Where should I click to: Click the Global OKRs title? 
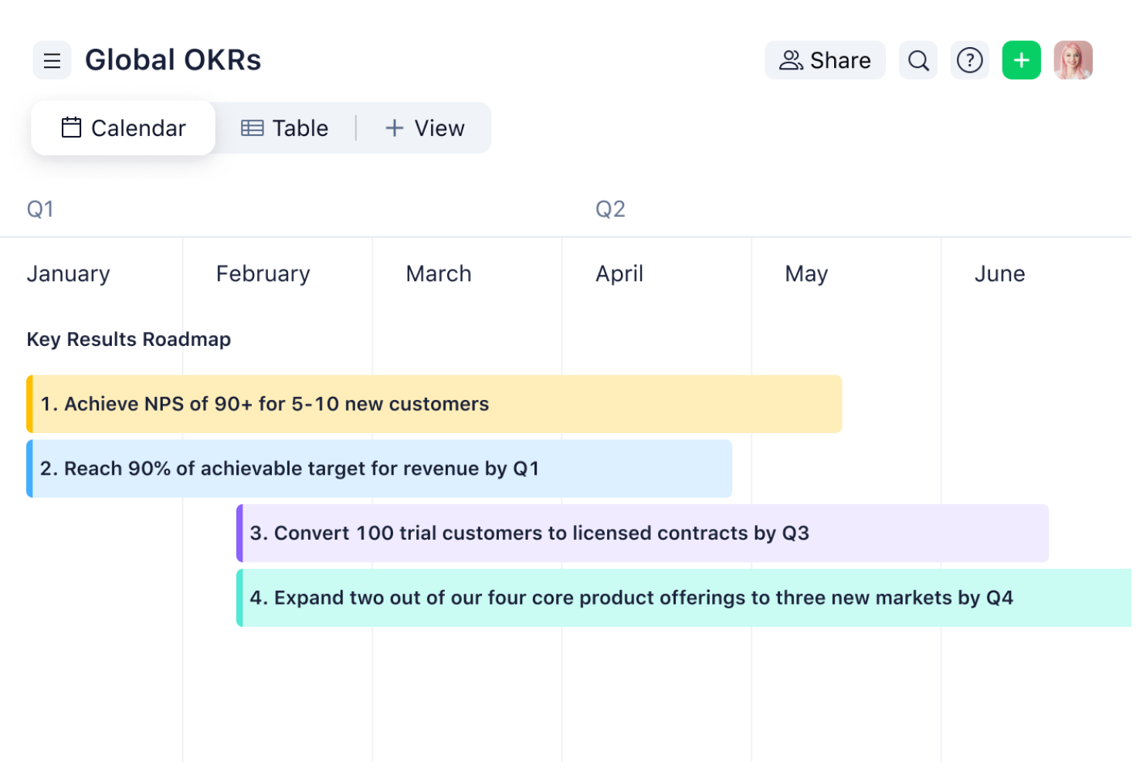pyautogui.click(x=173, y=60)
